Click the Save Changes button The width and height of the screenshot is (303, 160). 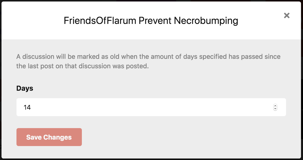[x=49, y=137]
